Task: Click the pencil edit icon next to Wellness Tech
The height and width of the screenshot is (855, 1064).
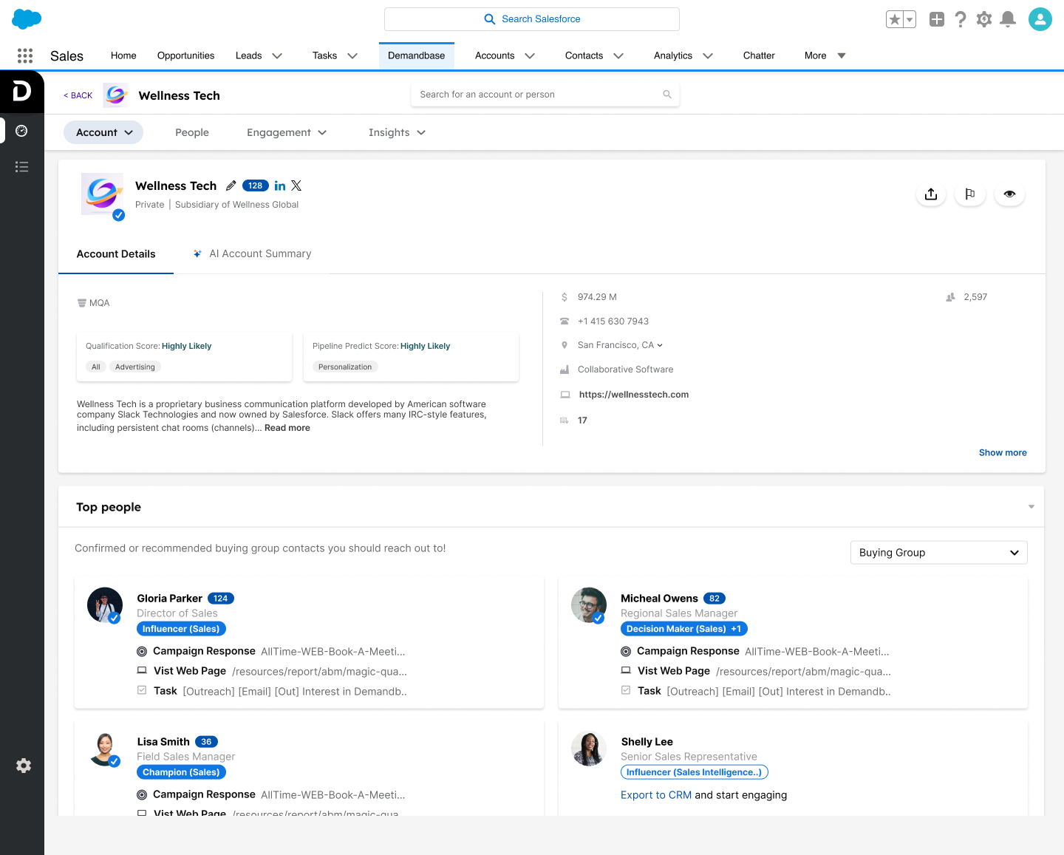Action: 231,186
